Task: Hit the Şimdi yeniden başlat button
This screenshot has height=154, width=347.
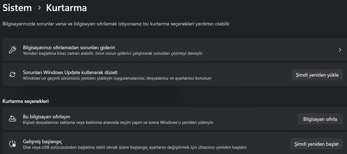Action: [x=316, y=144]
